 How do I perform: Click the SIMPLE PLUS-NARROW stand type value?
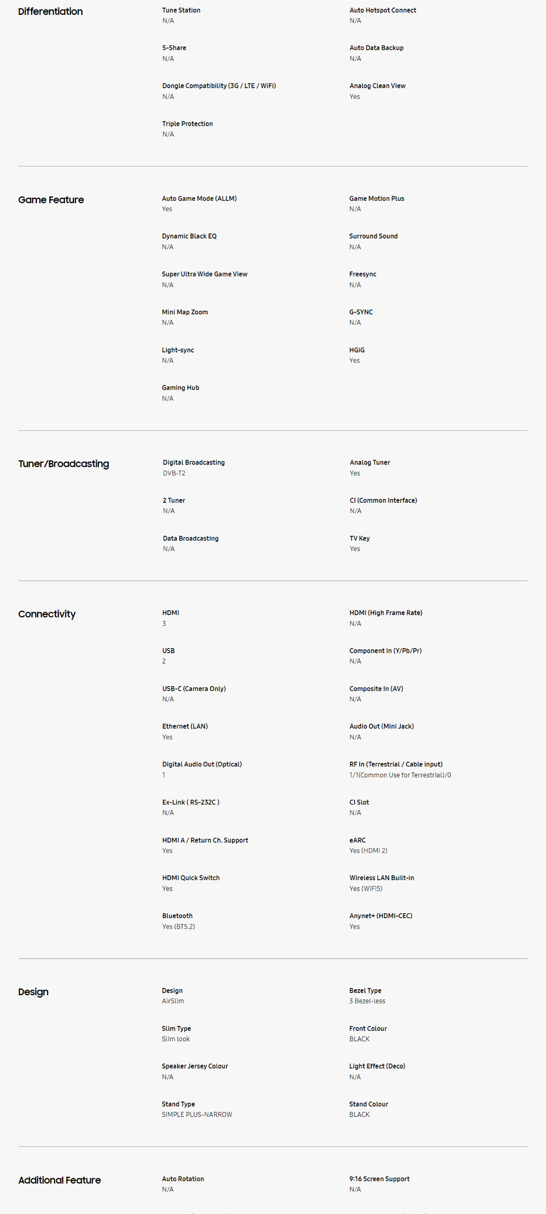(x=197, y=1114)
